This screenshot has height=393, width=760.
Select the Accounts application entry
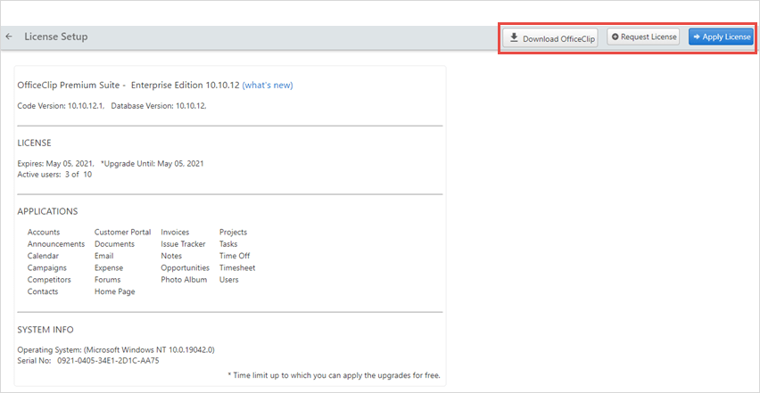coord(44,233)
